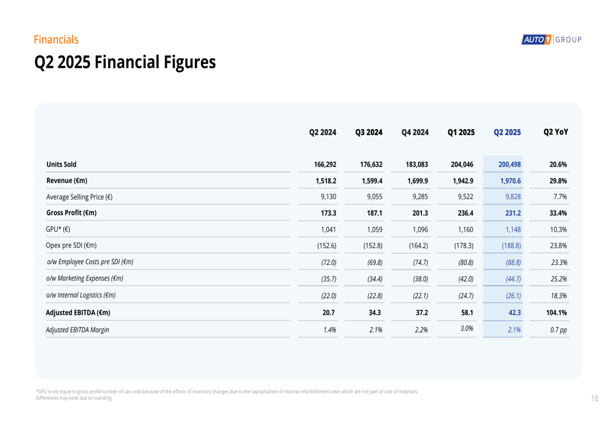Click the Gross Profit (€m) row label

tap(71, 213)
